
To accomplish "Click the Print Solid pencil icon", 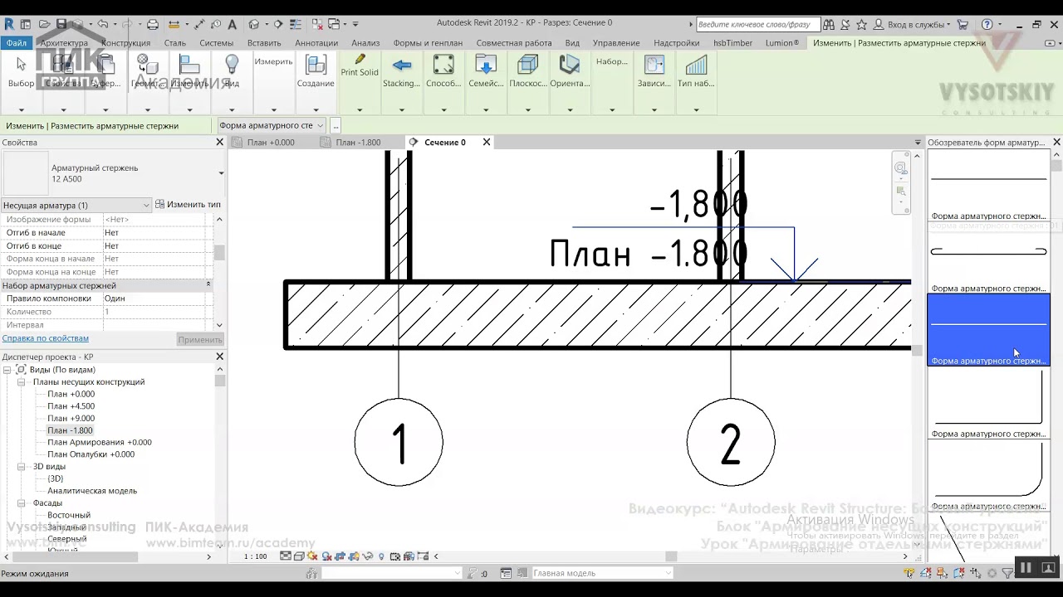I will click(x=360, y=60).
